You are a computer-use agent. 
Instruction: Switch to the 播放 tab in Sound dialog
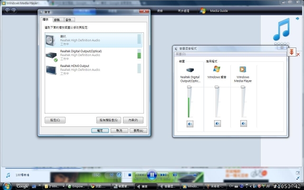click(46, 19)
